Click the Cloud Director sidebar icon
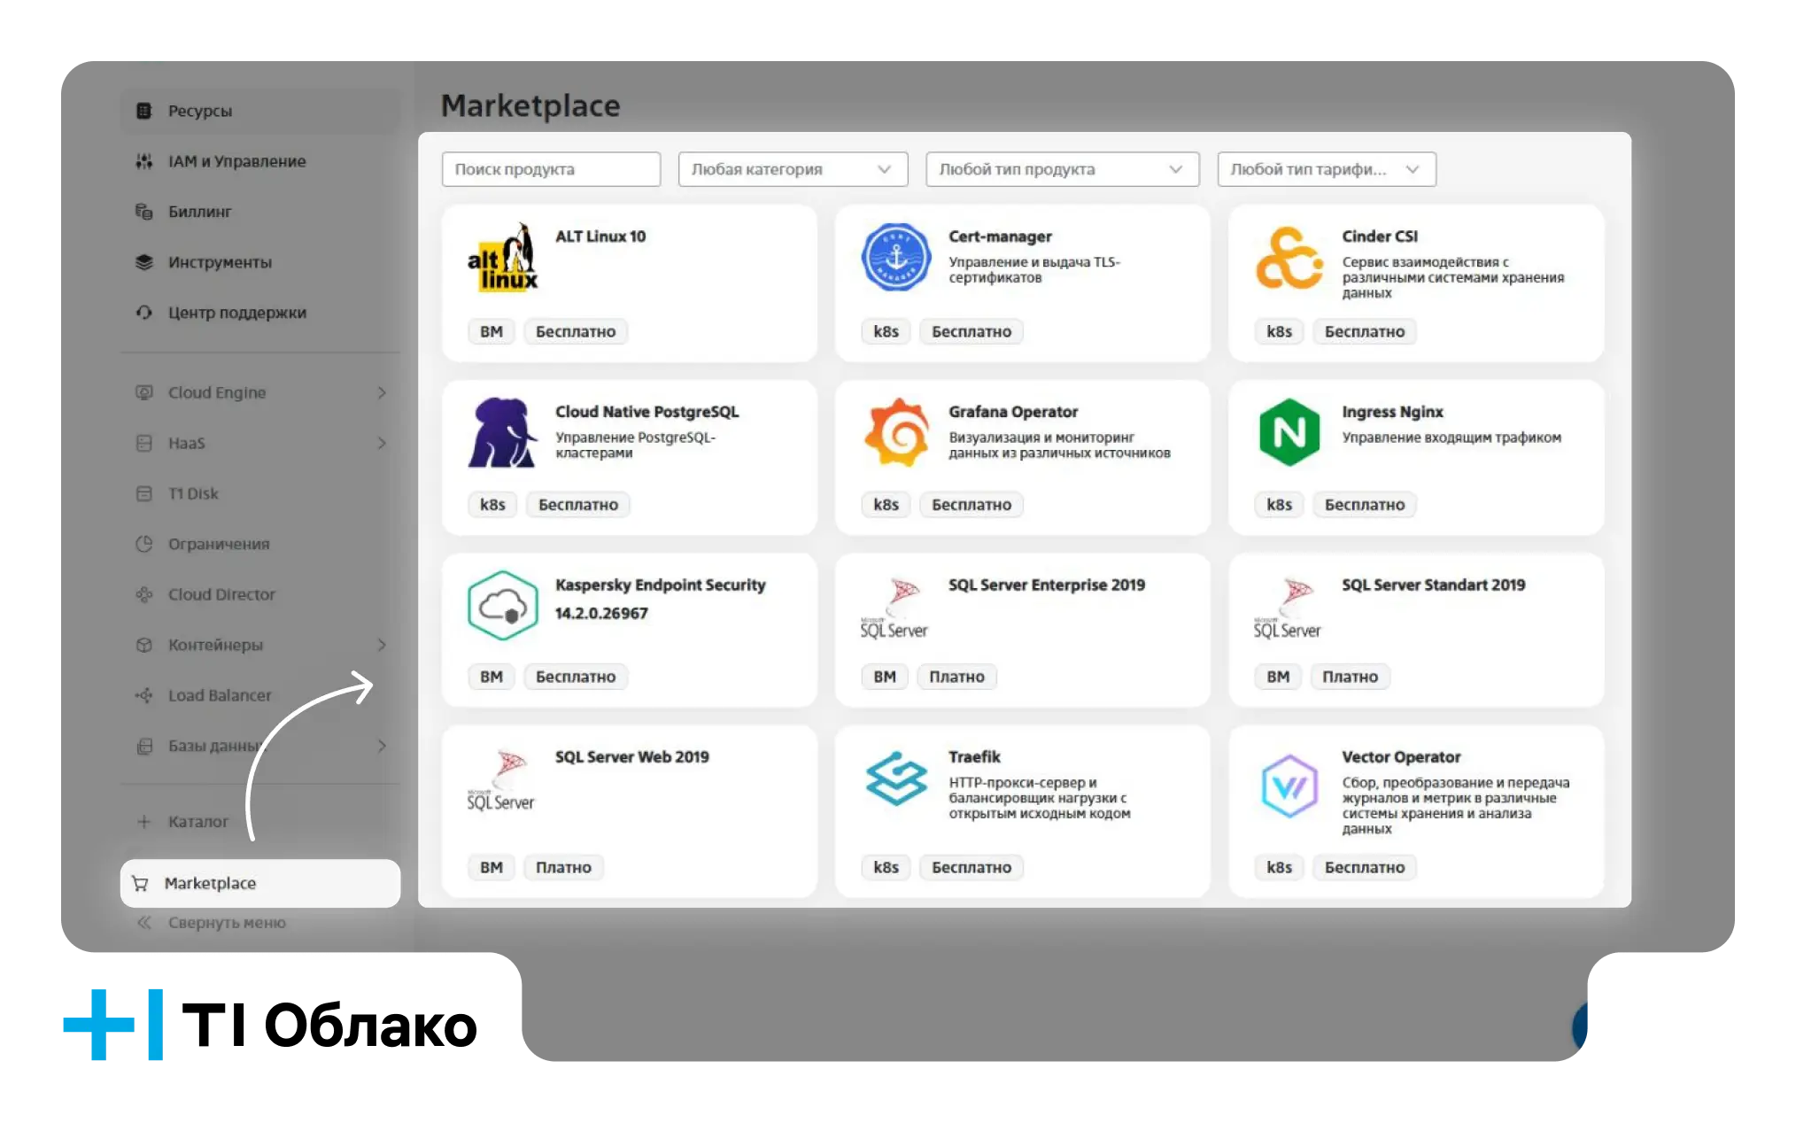1796x1123 pixels. [x=143, y=594]
